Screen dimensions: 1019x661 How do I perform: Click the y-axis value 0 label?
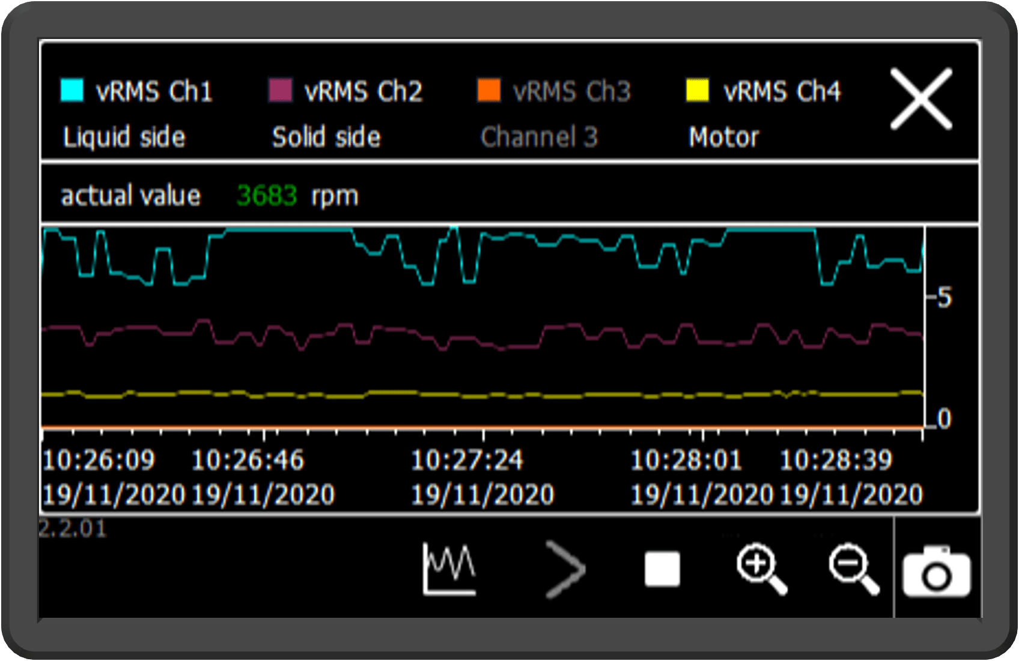[x=944, y=418]
